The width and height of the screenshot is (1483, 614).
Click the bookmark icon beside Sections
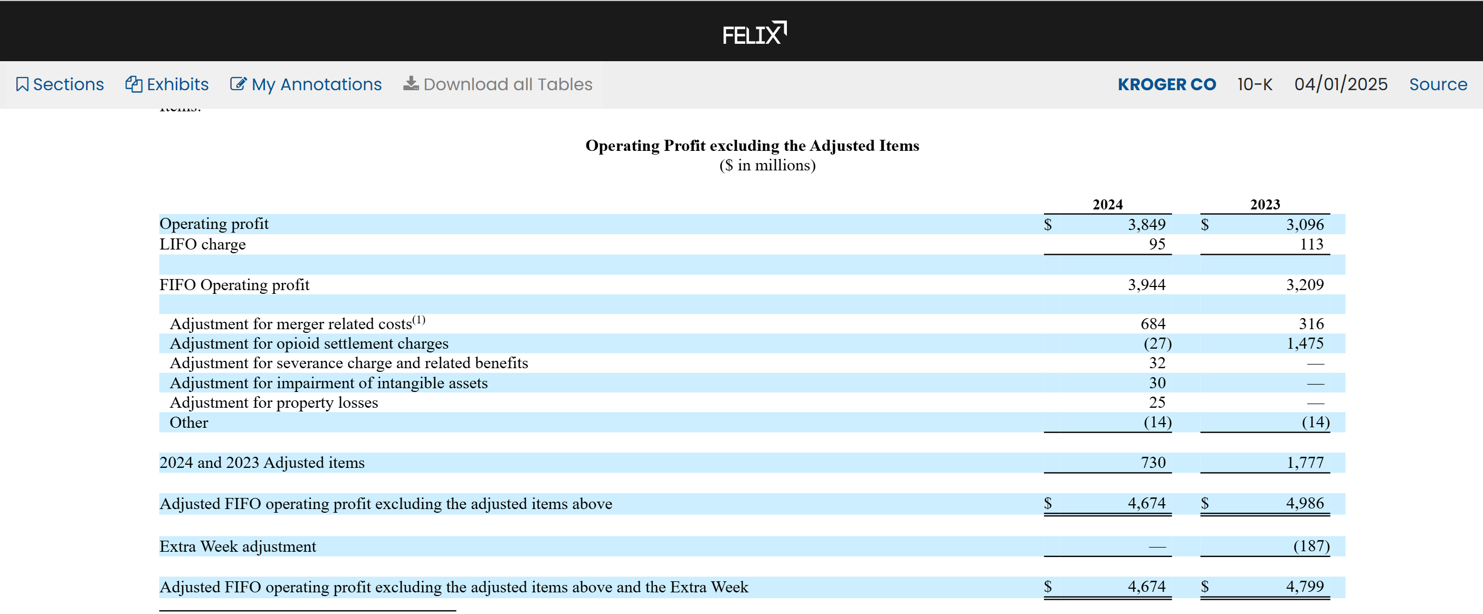22,84
